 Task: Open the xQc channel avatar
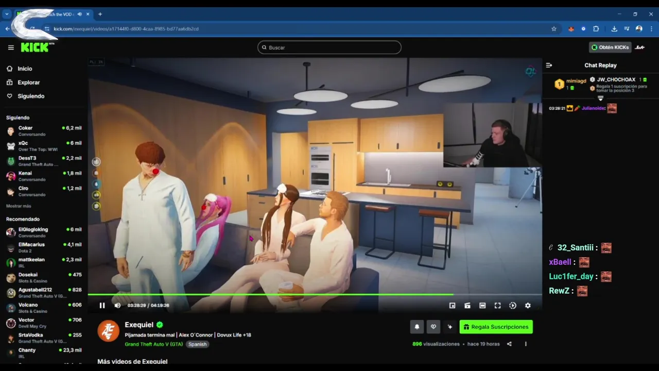point(11,146)
